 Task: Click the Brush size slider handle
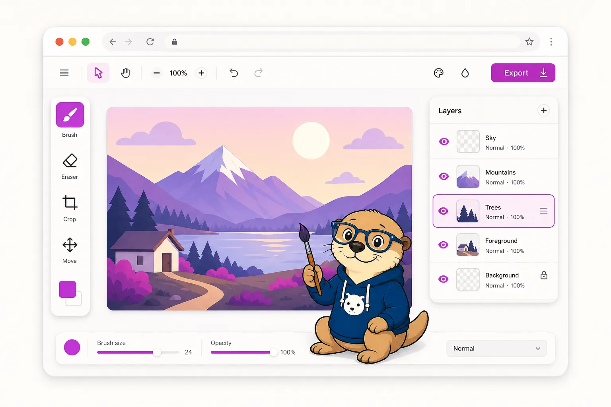pos(157,353)
